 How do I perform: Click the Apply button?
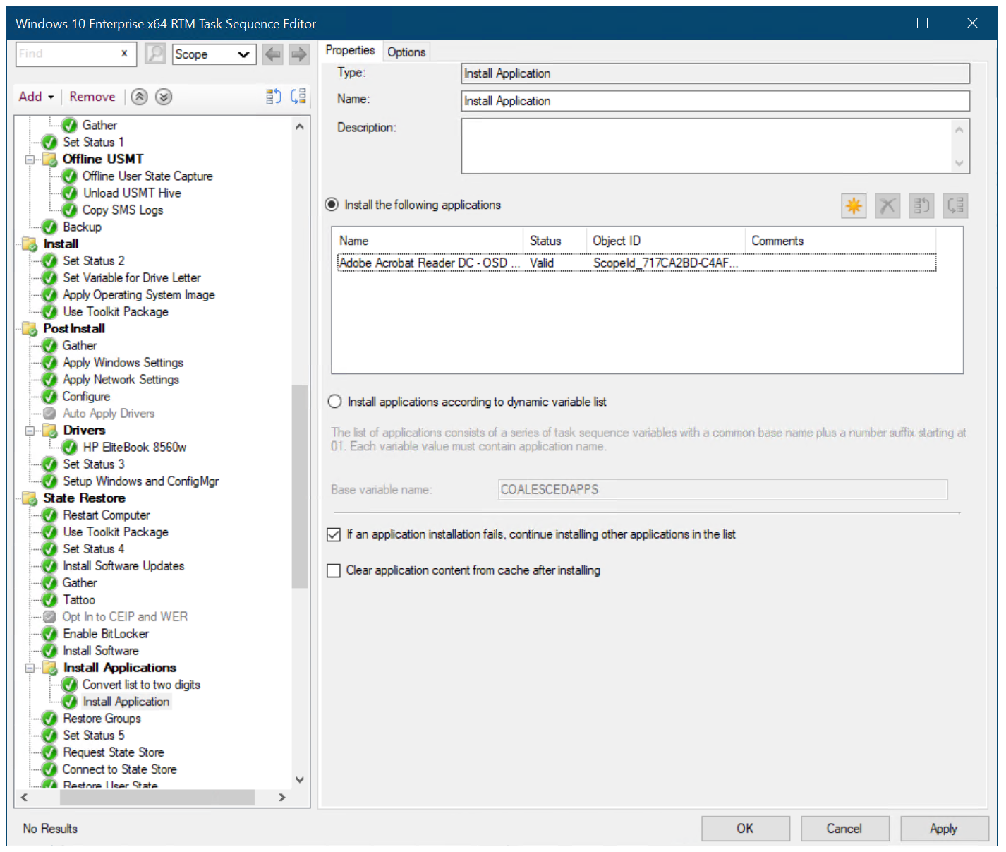point(944,828)
